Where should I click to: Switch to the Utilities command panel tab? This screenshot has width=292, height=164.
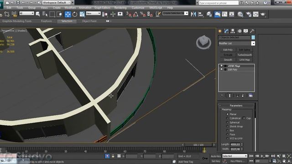click(252, 31)
